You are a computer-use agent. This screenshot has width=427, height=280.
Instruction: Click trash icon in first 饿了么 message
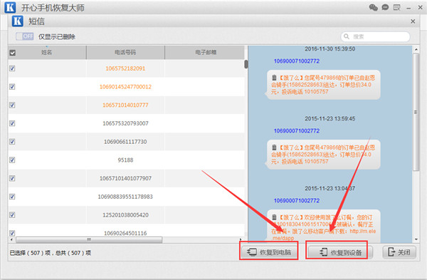pos(274,78)
